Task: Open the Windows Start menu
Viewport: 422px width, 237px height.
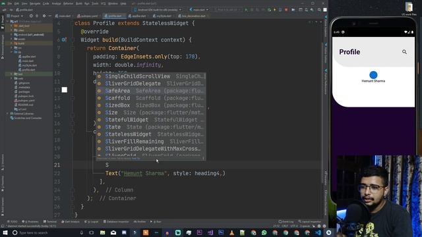Action: tap(5, 232)
